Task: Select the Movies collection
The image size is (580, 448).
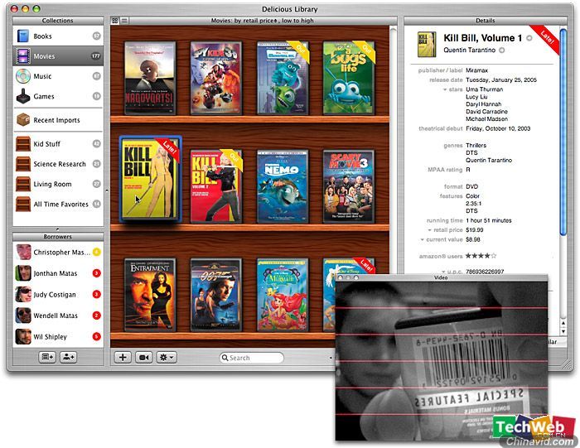Action: tap(58, 56)
